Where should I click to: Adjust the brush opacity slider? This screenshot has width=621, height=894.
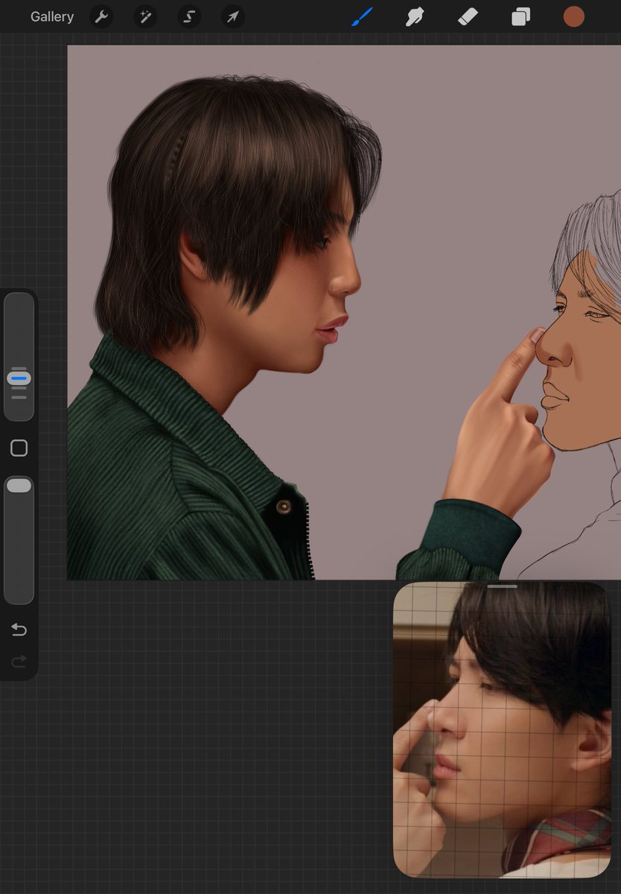click(19, 540)
